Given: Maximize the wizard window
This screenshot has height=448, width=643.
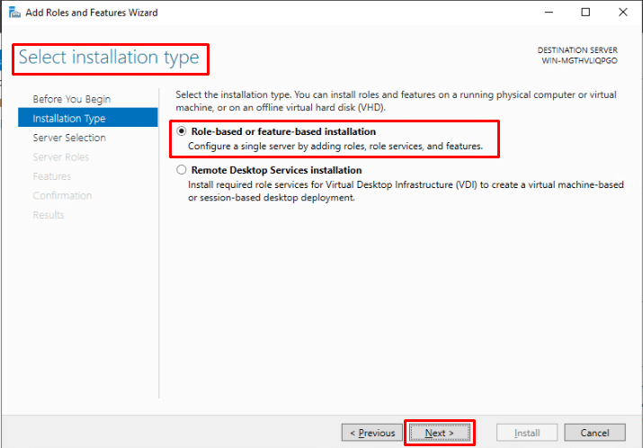Looking at the screenshot, I should point(585,13).
